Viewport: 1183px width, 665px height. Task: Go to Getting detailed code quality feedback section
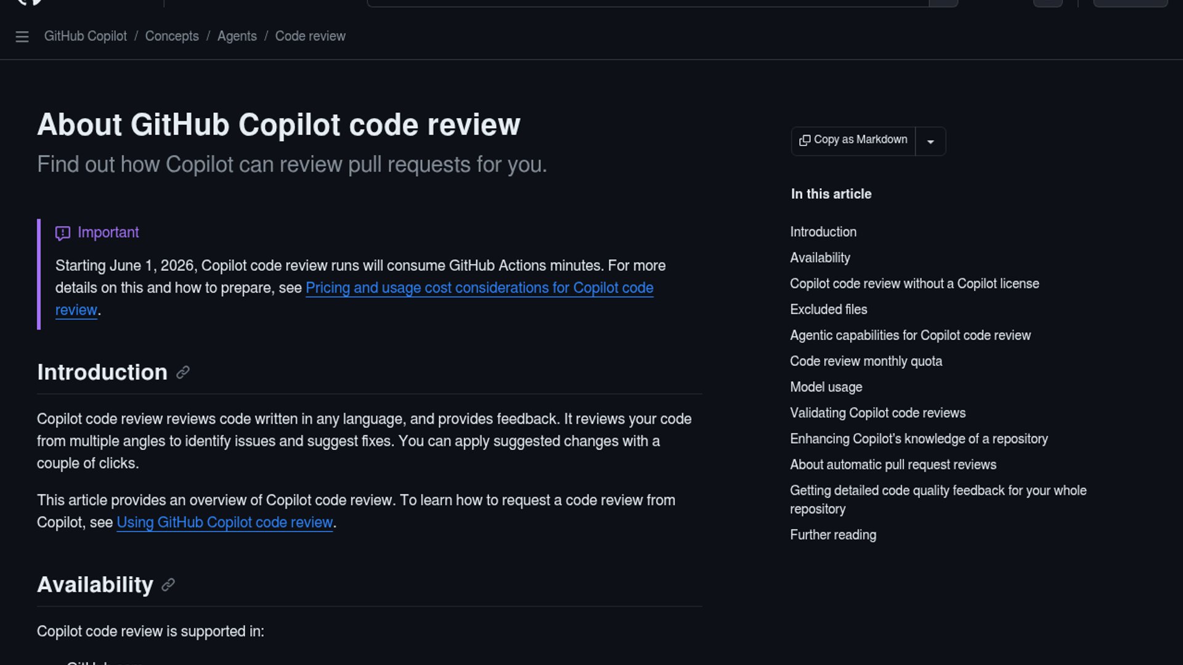pyautogui.click(x=938, y=500)
